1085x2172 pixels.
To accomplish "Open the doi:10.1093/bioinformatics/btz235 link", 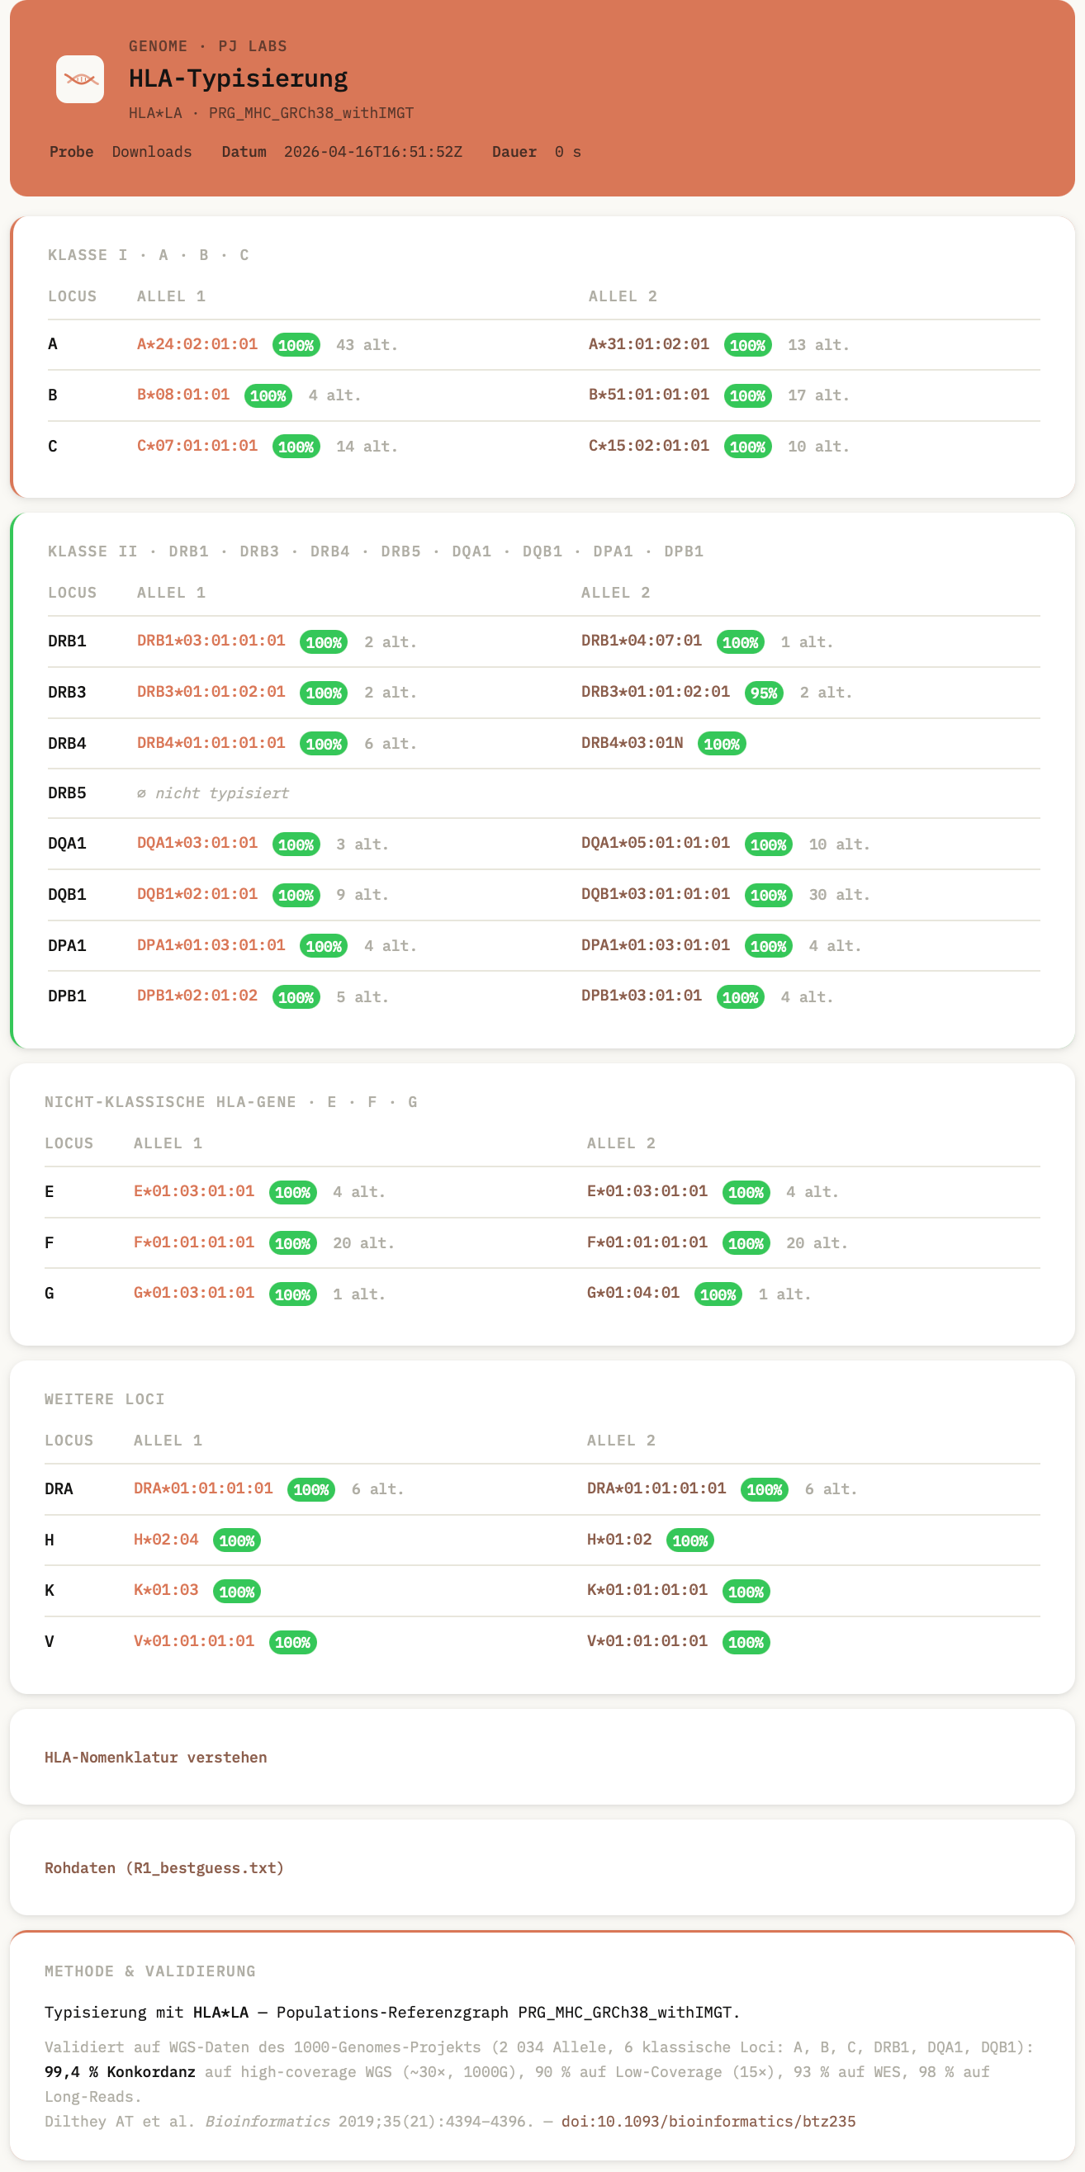I will 708,2121.
